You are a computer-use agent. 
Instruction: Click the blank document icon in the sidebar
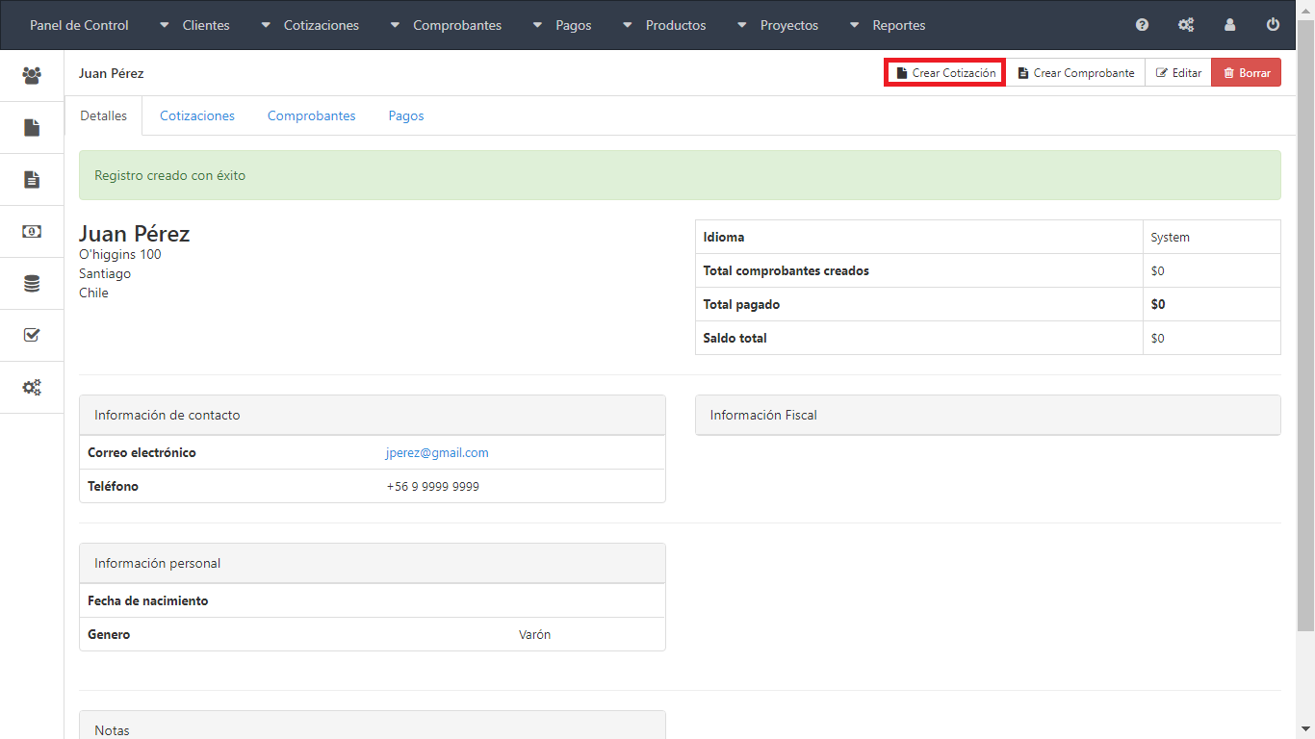(x=32, y=127)
